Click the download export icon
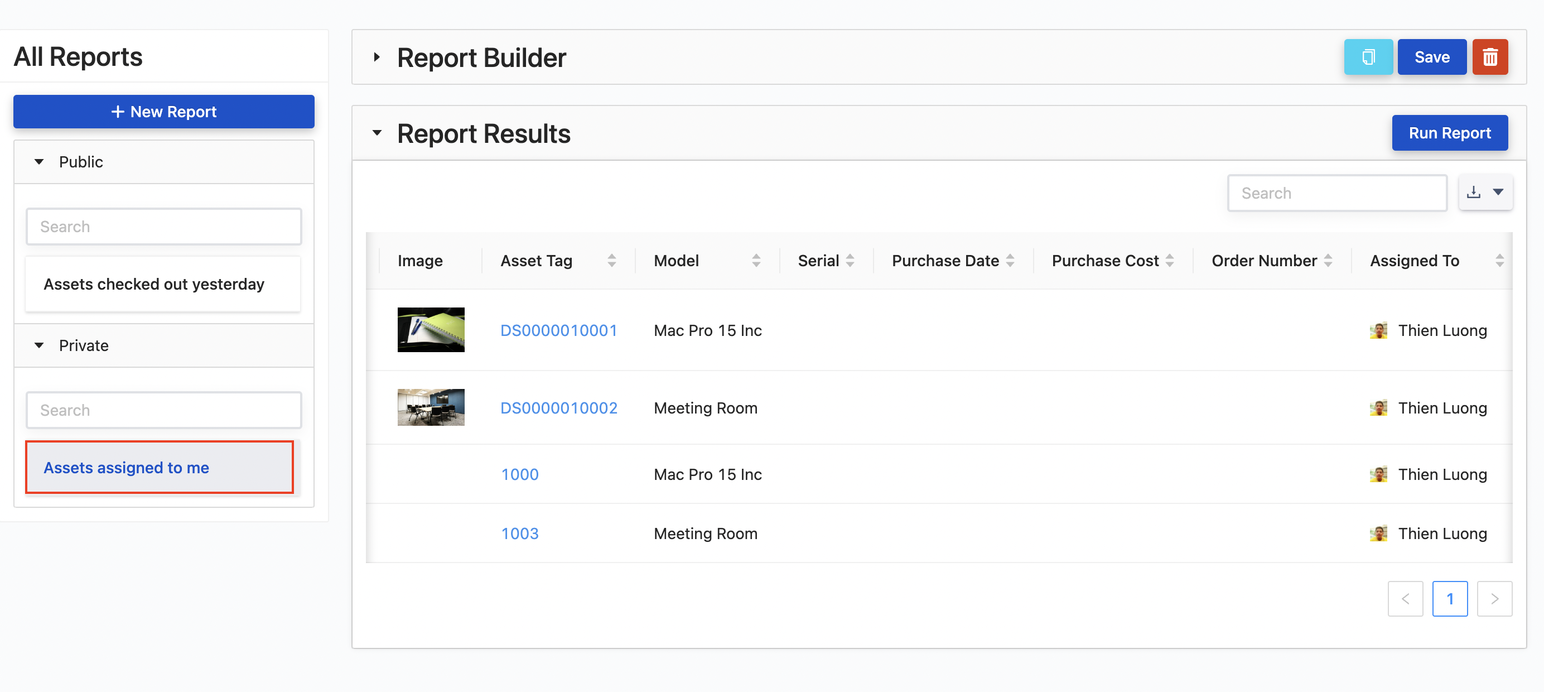The height and width of the screenshot is (692, 1544). 1473,193
